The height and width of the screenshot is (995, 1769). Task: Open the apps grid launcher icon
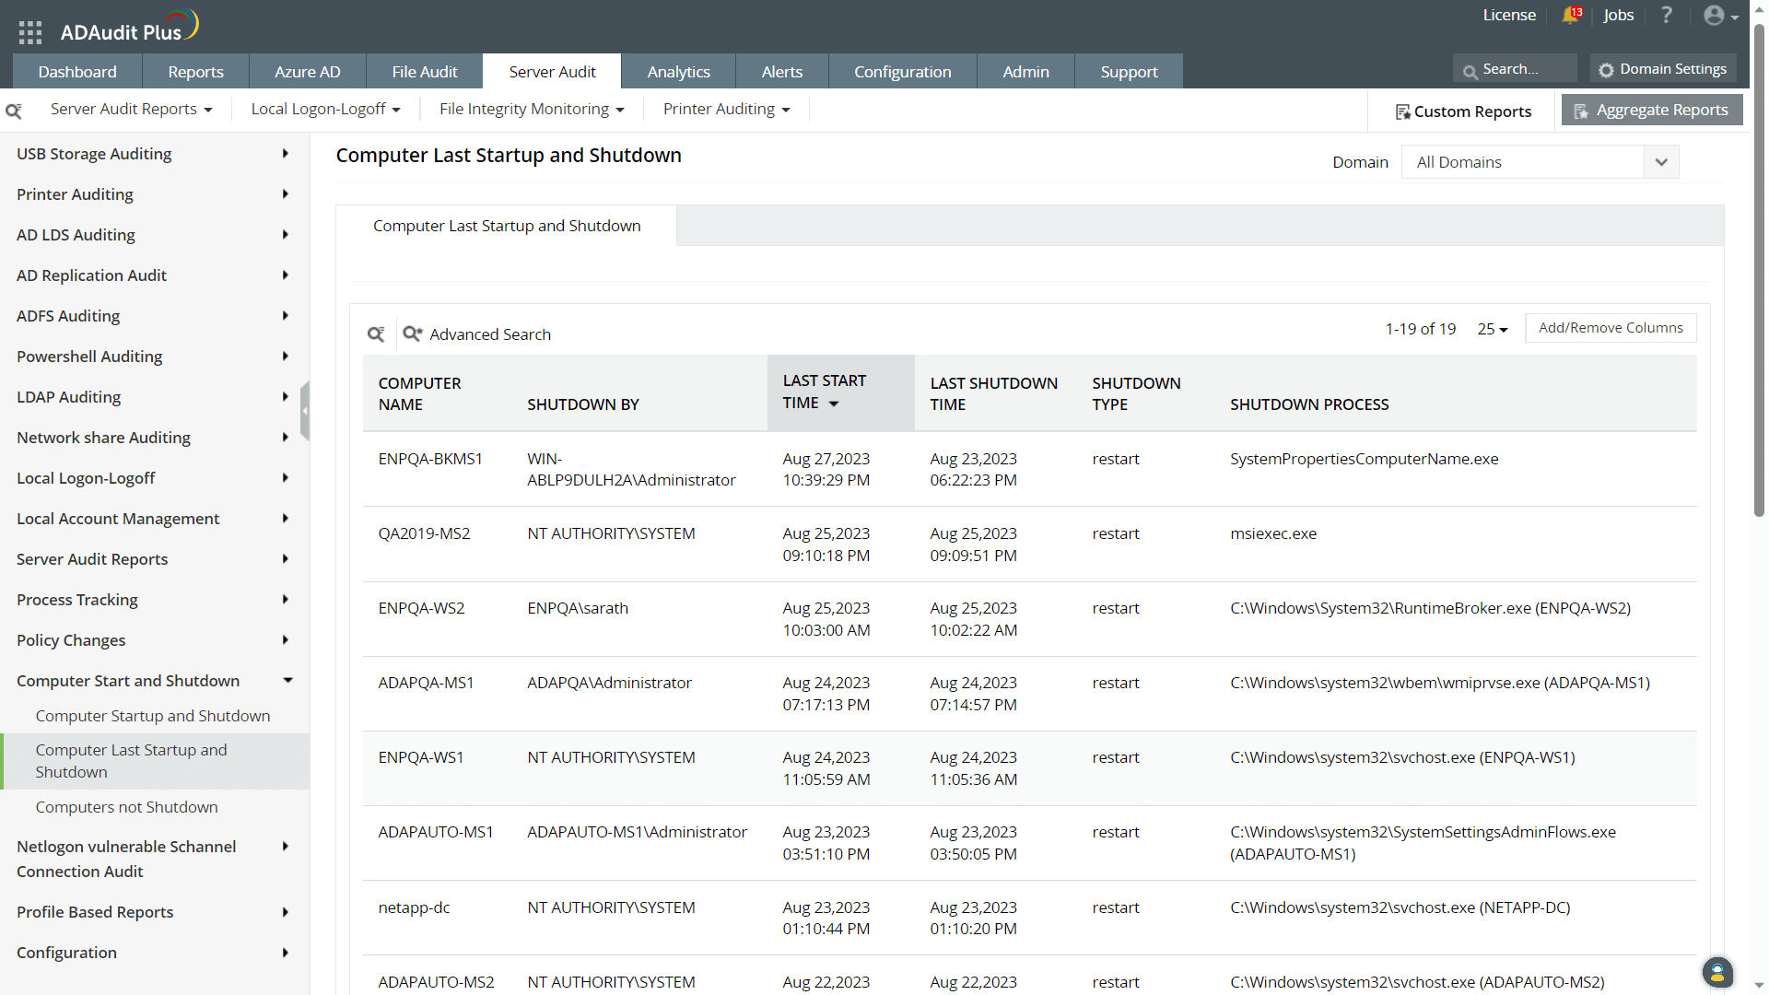click(30, 33)
